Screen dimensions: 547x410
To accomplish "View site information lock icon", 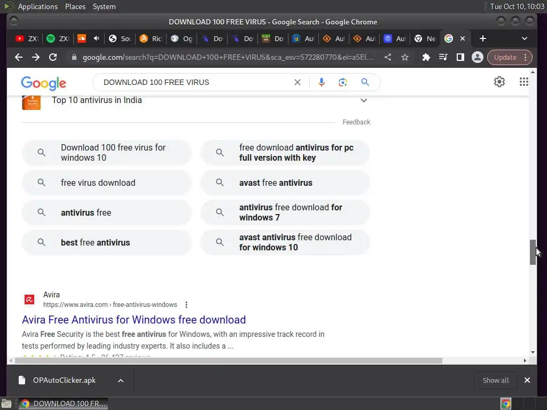I will [x=74, y=57].
